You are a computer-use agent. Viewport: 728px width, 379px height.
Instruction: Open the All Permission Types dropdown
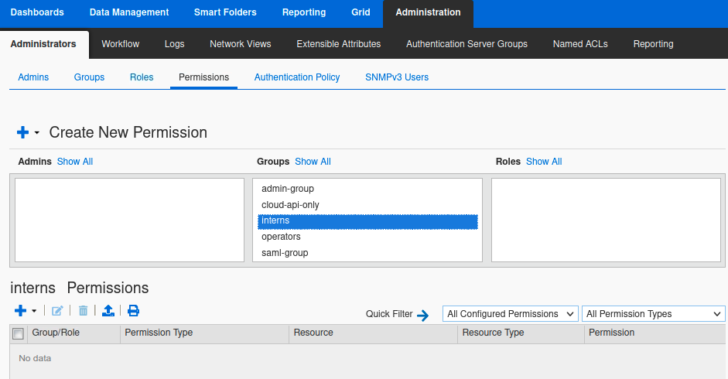[x=653, y=314]
